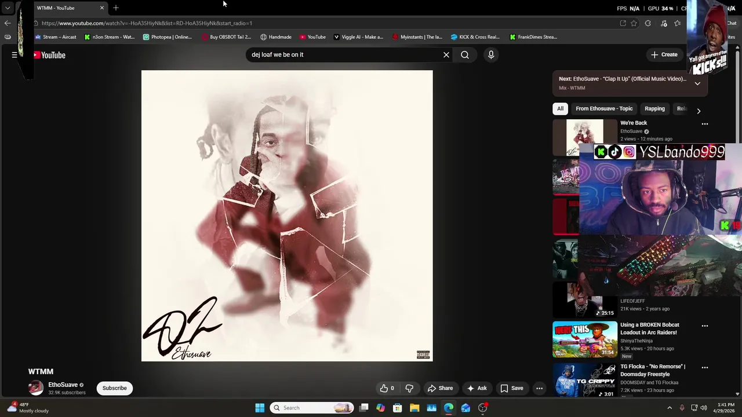Show more filter chips with right arrow
This screenshot has width=742, height=417.
pyautogui.click(x=699, y=111)
